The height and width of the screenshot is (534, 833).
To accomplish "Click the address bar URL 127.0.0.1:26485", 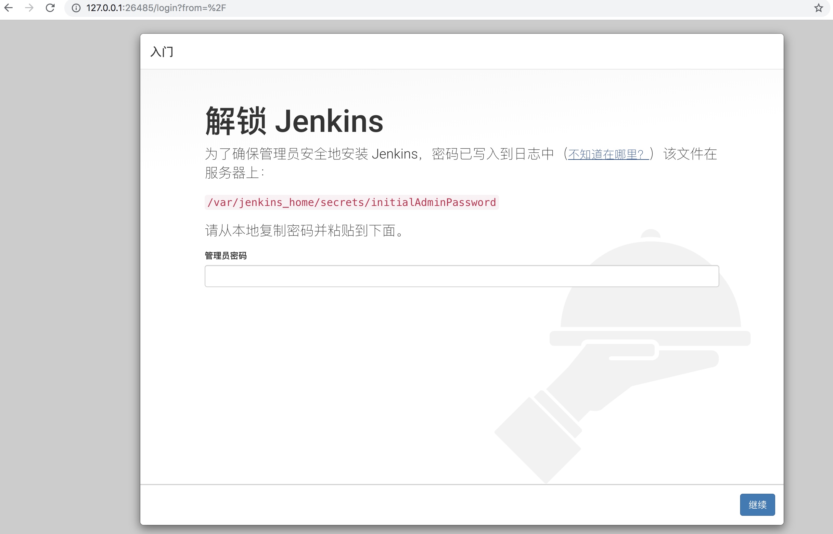I will coord(156,8).
